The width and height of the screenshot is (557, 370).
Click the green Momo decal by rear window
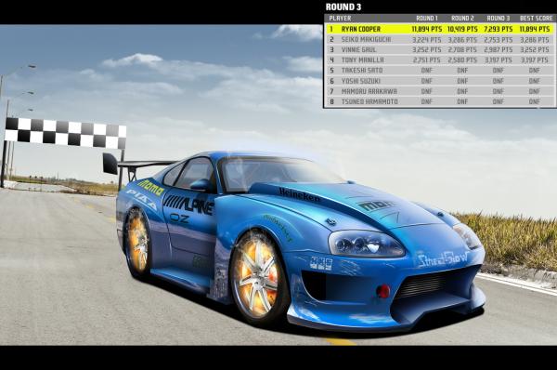point(150,188)
